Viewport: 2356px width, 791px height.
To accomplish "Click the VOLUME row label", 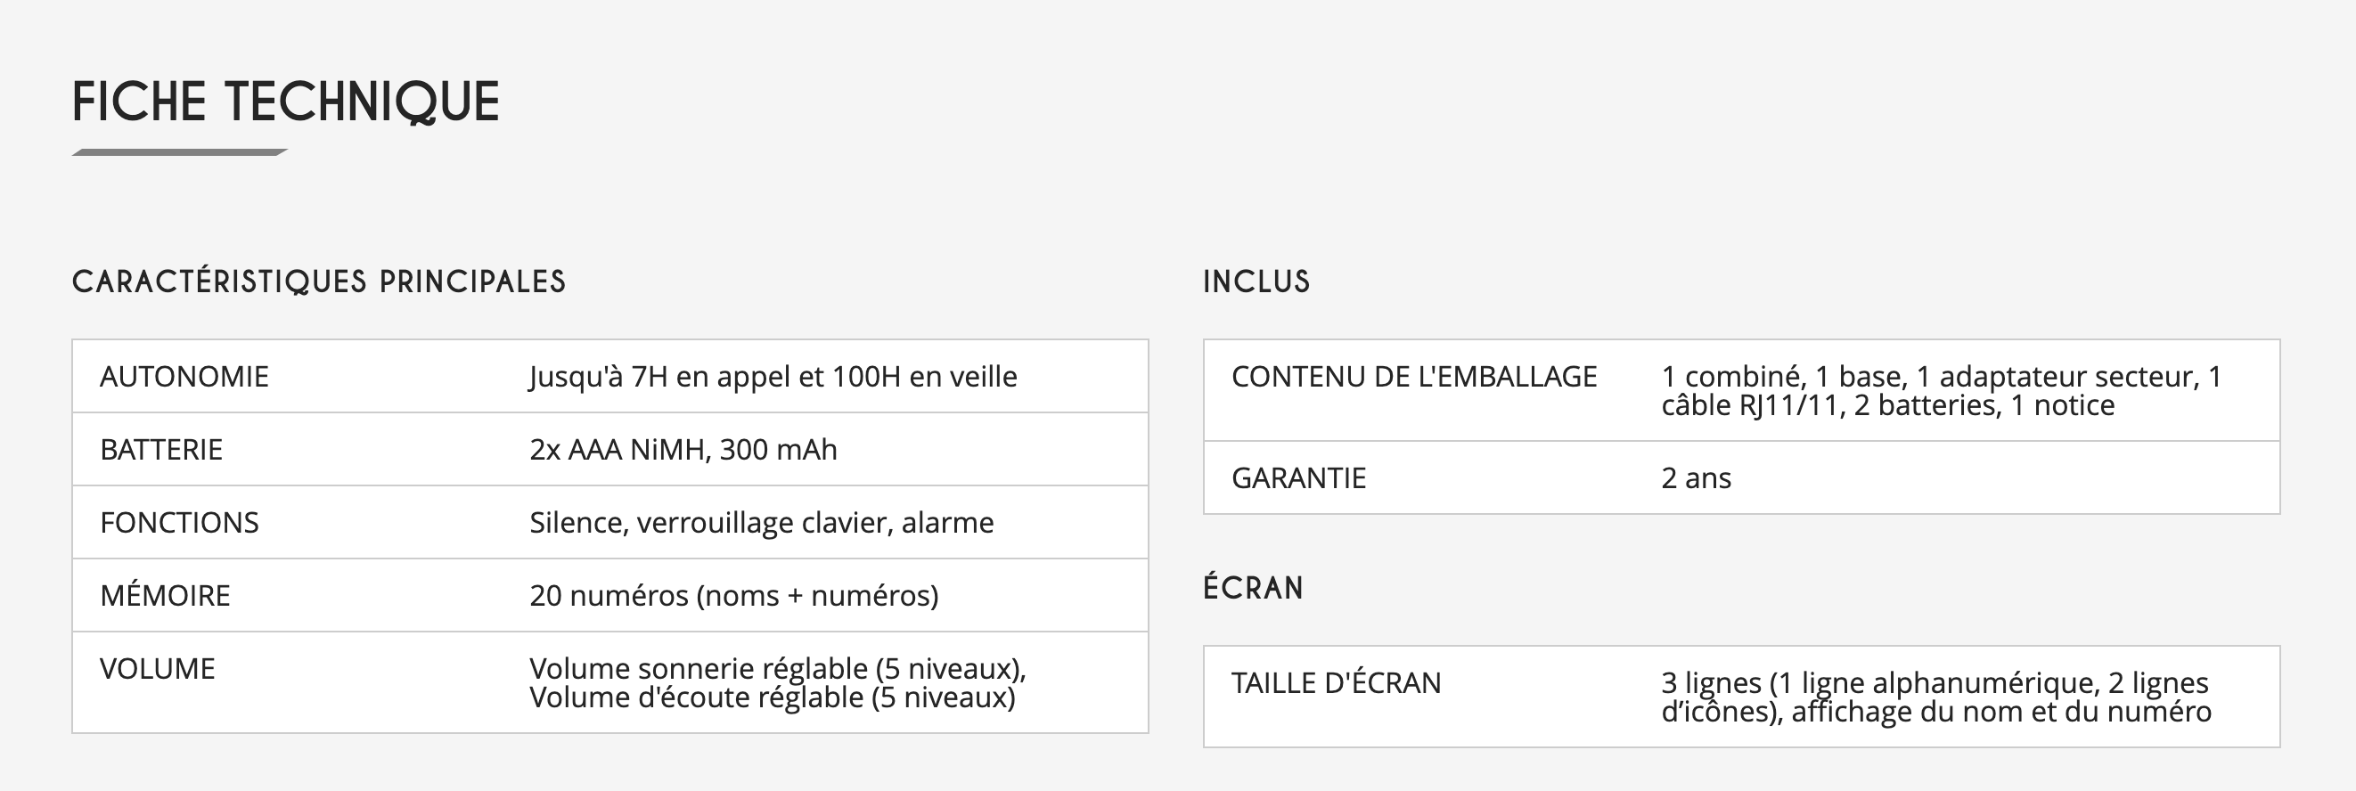I will click(158, 669).
